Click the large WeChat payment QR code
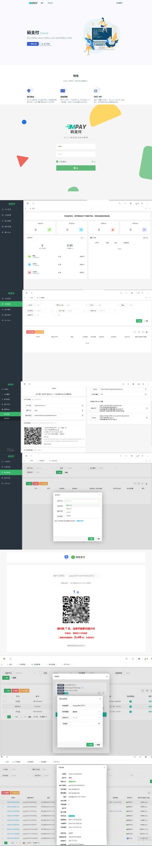The width and height of the screenshot is (152, 846). click(76, 610)
